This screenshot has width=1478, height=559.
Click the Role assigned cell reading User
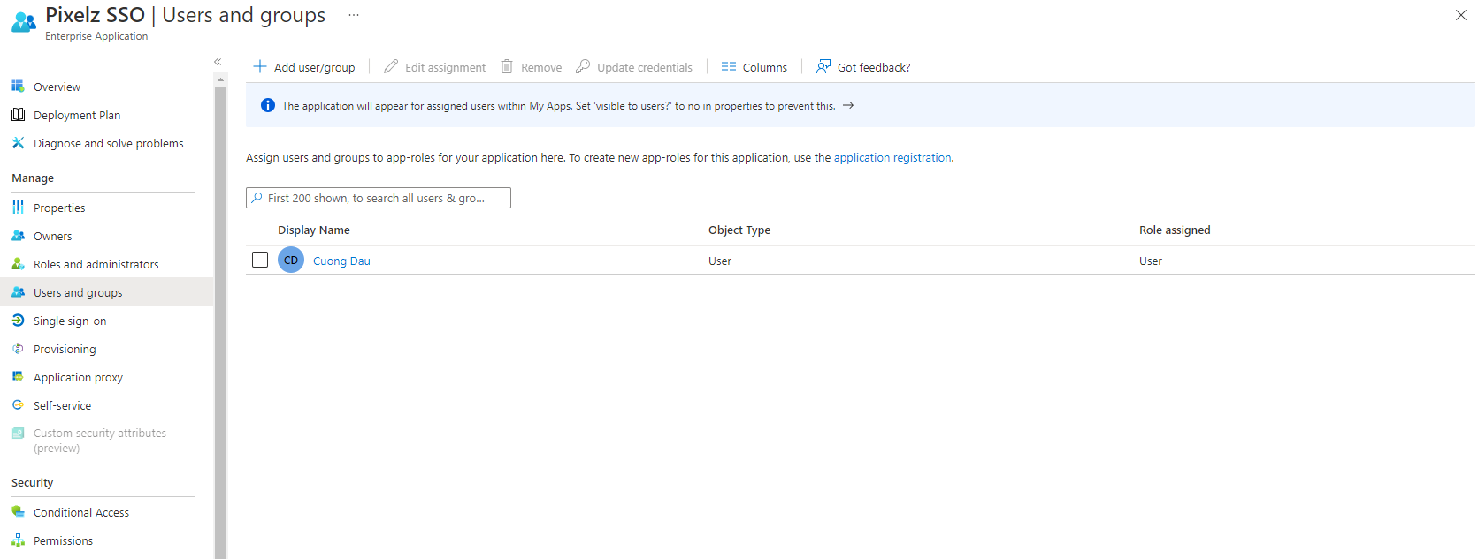coord(1151,261)
